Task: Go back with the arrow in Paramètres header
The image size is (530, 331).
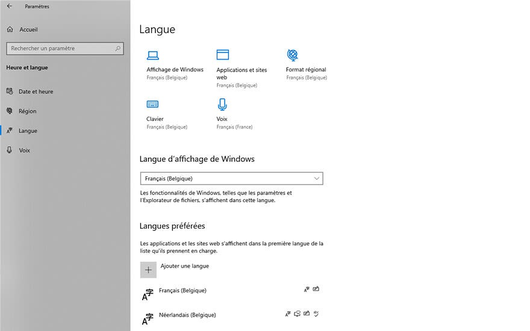Action: point(10,6)
